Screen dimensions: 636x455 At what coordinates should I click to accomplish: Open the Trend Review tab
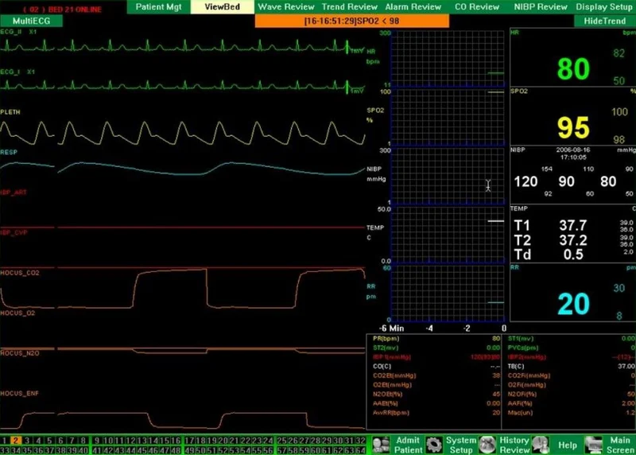click(350, 7)
